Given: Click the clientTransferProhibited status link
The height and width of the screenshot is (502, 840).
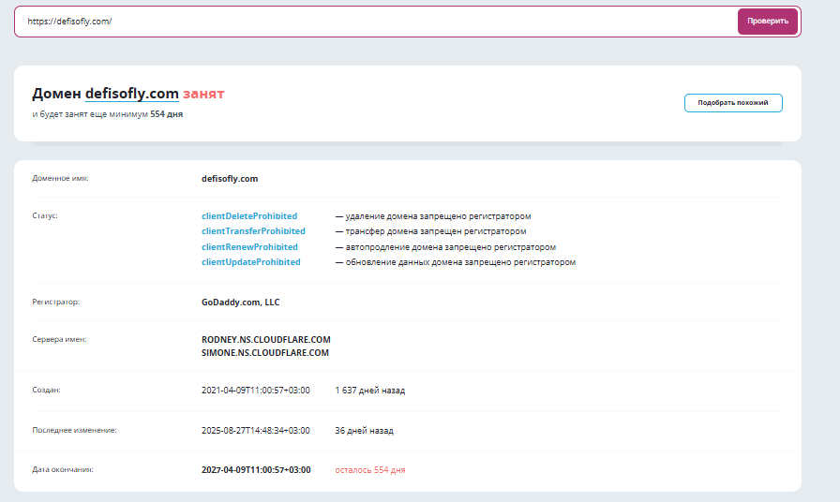Looking at the screenshot, I should click(x=253, y=231).
